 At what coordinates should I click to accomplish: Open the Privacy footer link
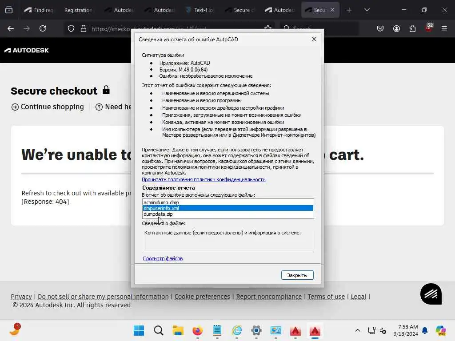coord(21,297)
